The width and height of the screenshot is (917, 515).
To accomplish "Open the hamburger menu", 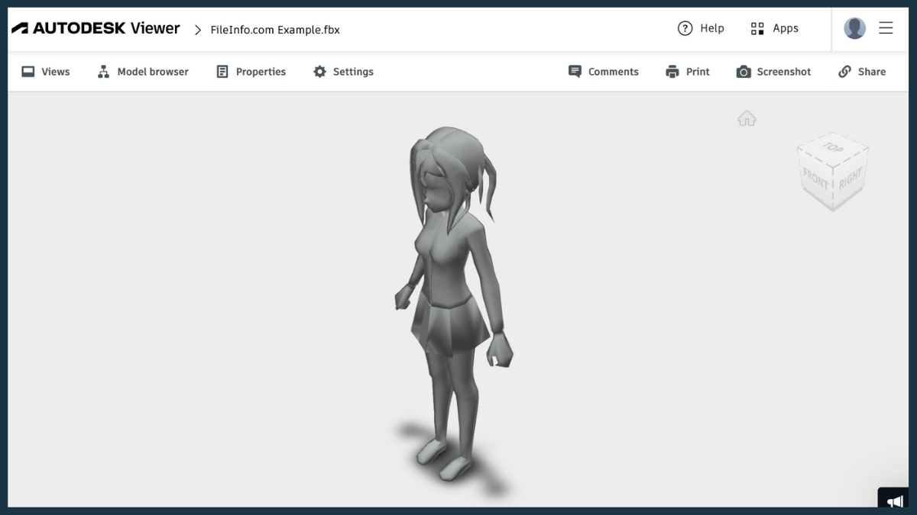I will [886, 28].
